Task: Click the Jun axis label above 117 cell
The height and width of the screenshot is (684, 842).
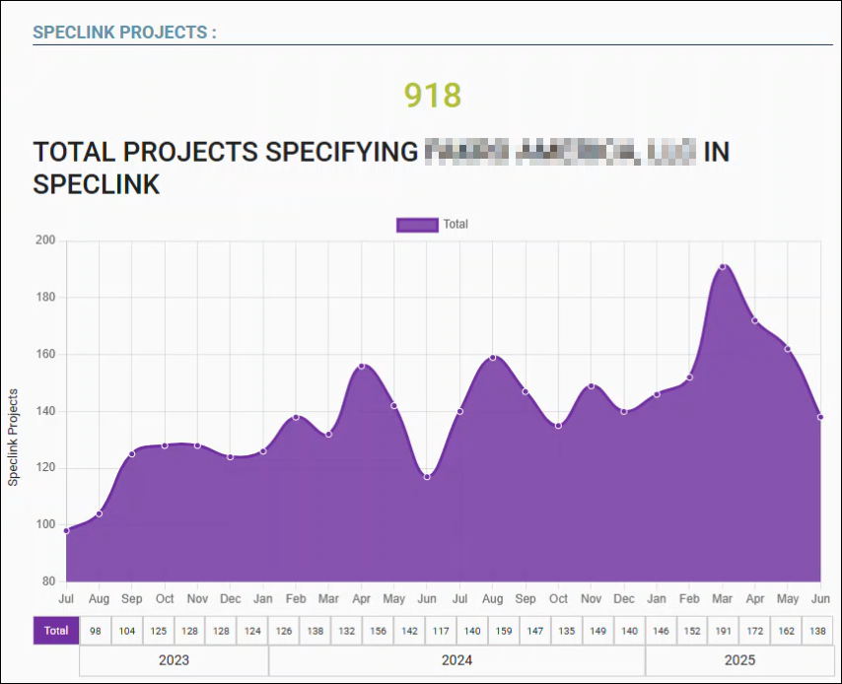Action: point(427,598)
